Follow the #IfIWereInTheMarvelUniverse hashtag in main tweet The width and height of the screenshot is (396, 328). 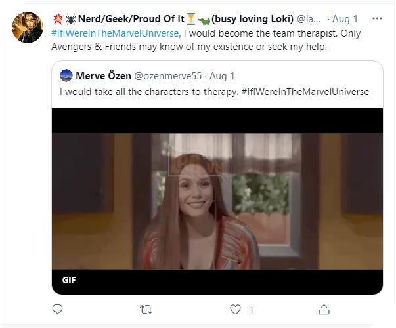(x=115, y=33)
